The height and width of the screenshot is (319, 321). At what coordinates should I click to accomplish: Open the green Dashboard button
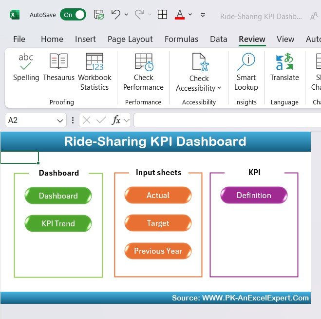coord(58,196)
